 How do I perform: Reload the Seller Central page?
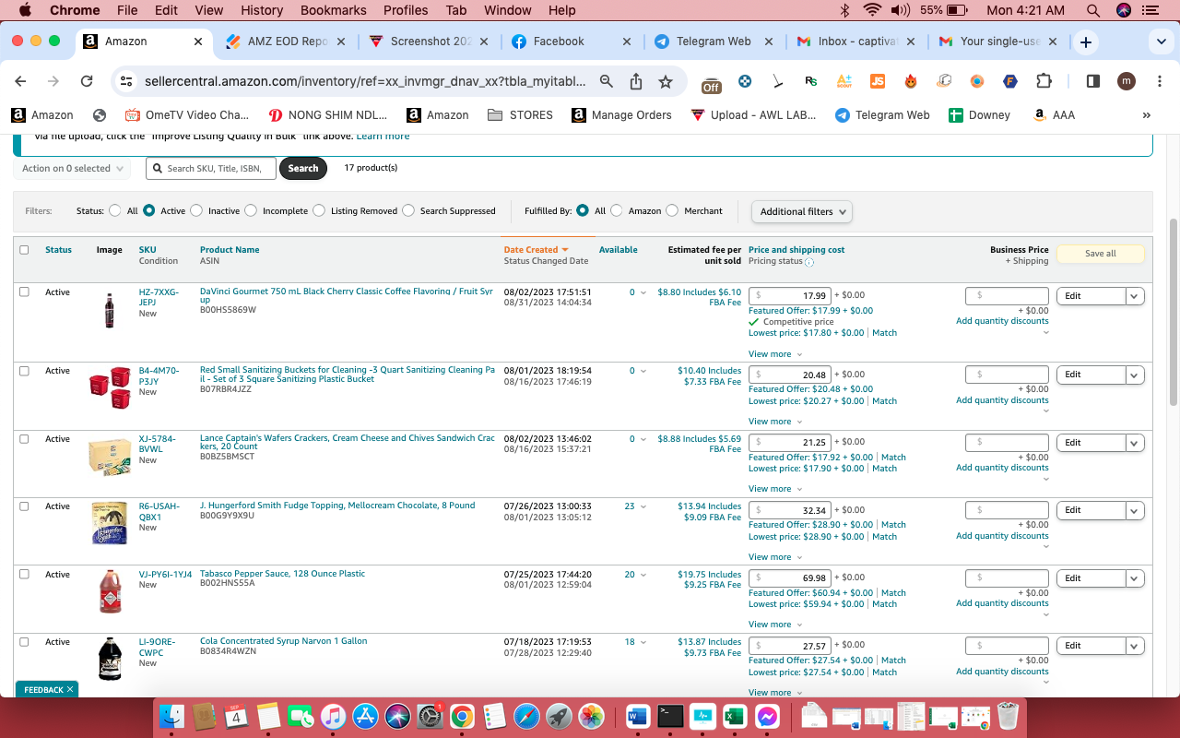(87, 81)
